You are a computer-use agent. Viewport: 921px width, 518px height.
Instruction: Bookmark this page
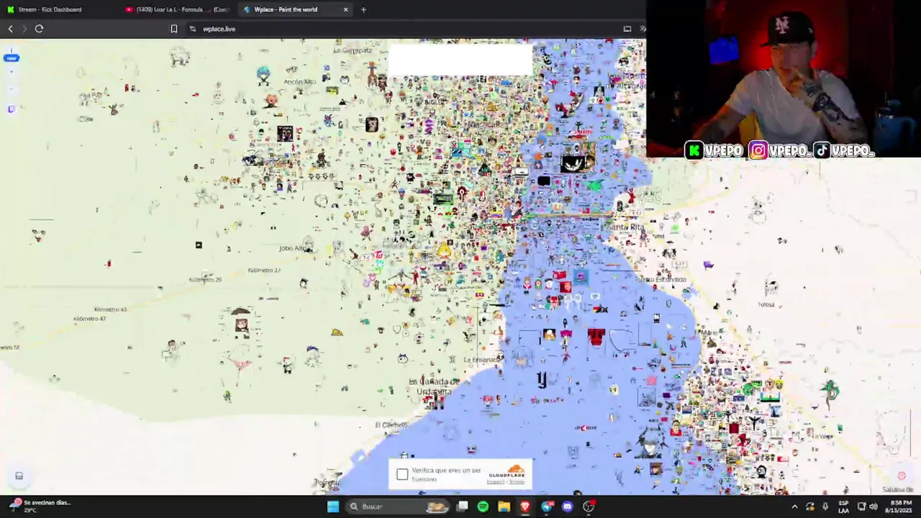click(173, 29)
